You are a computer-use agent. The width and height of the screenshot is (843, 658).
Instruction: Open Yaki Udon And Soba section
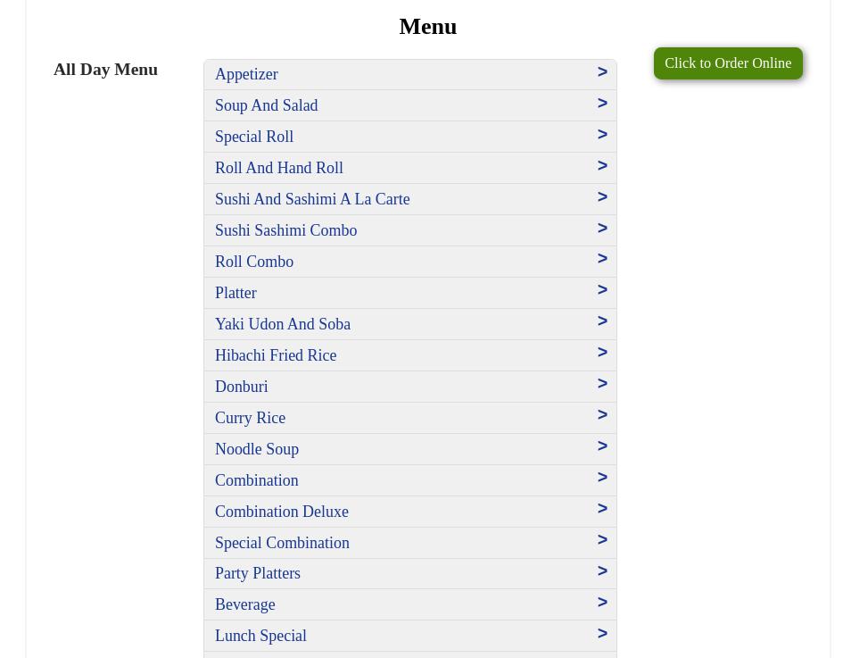pos(283,324)
